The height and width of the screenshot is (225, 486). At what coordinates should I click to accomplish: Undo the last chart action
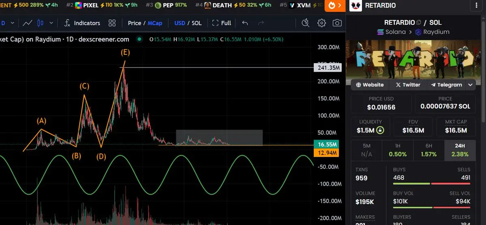(x=245, y=23)
